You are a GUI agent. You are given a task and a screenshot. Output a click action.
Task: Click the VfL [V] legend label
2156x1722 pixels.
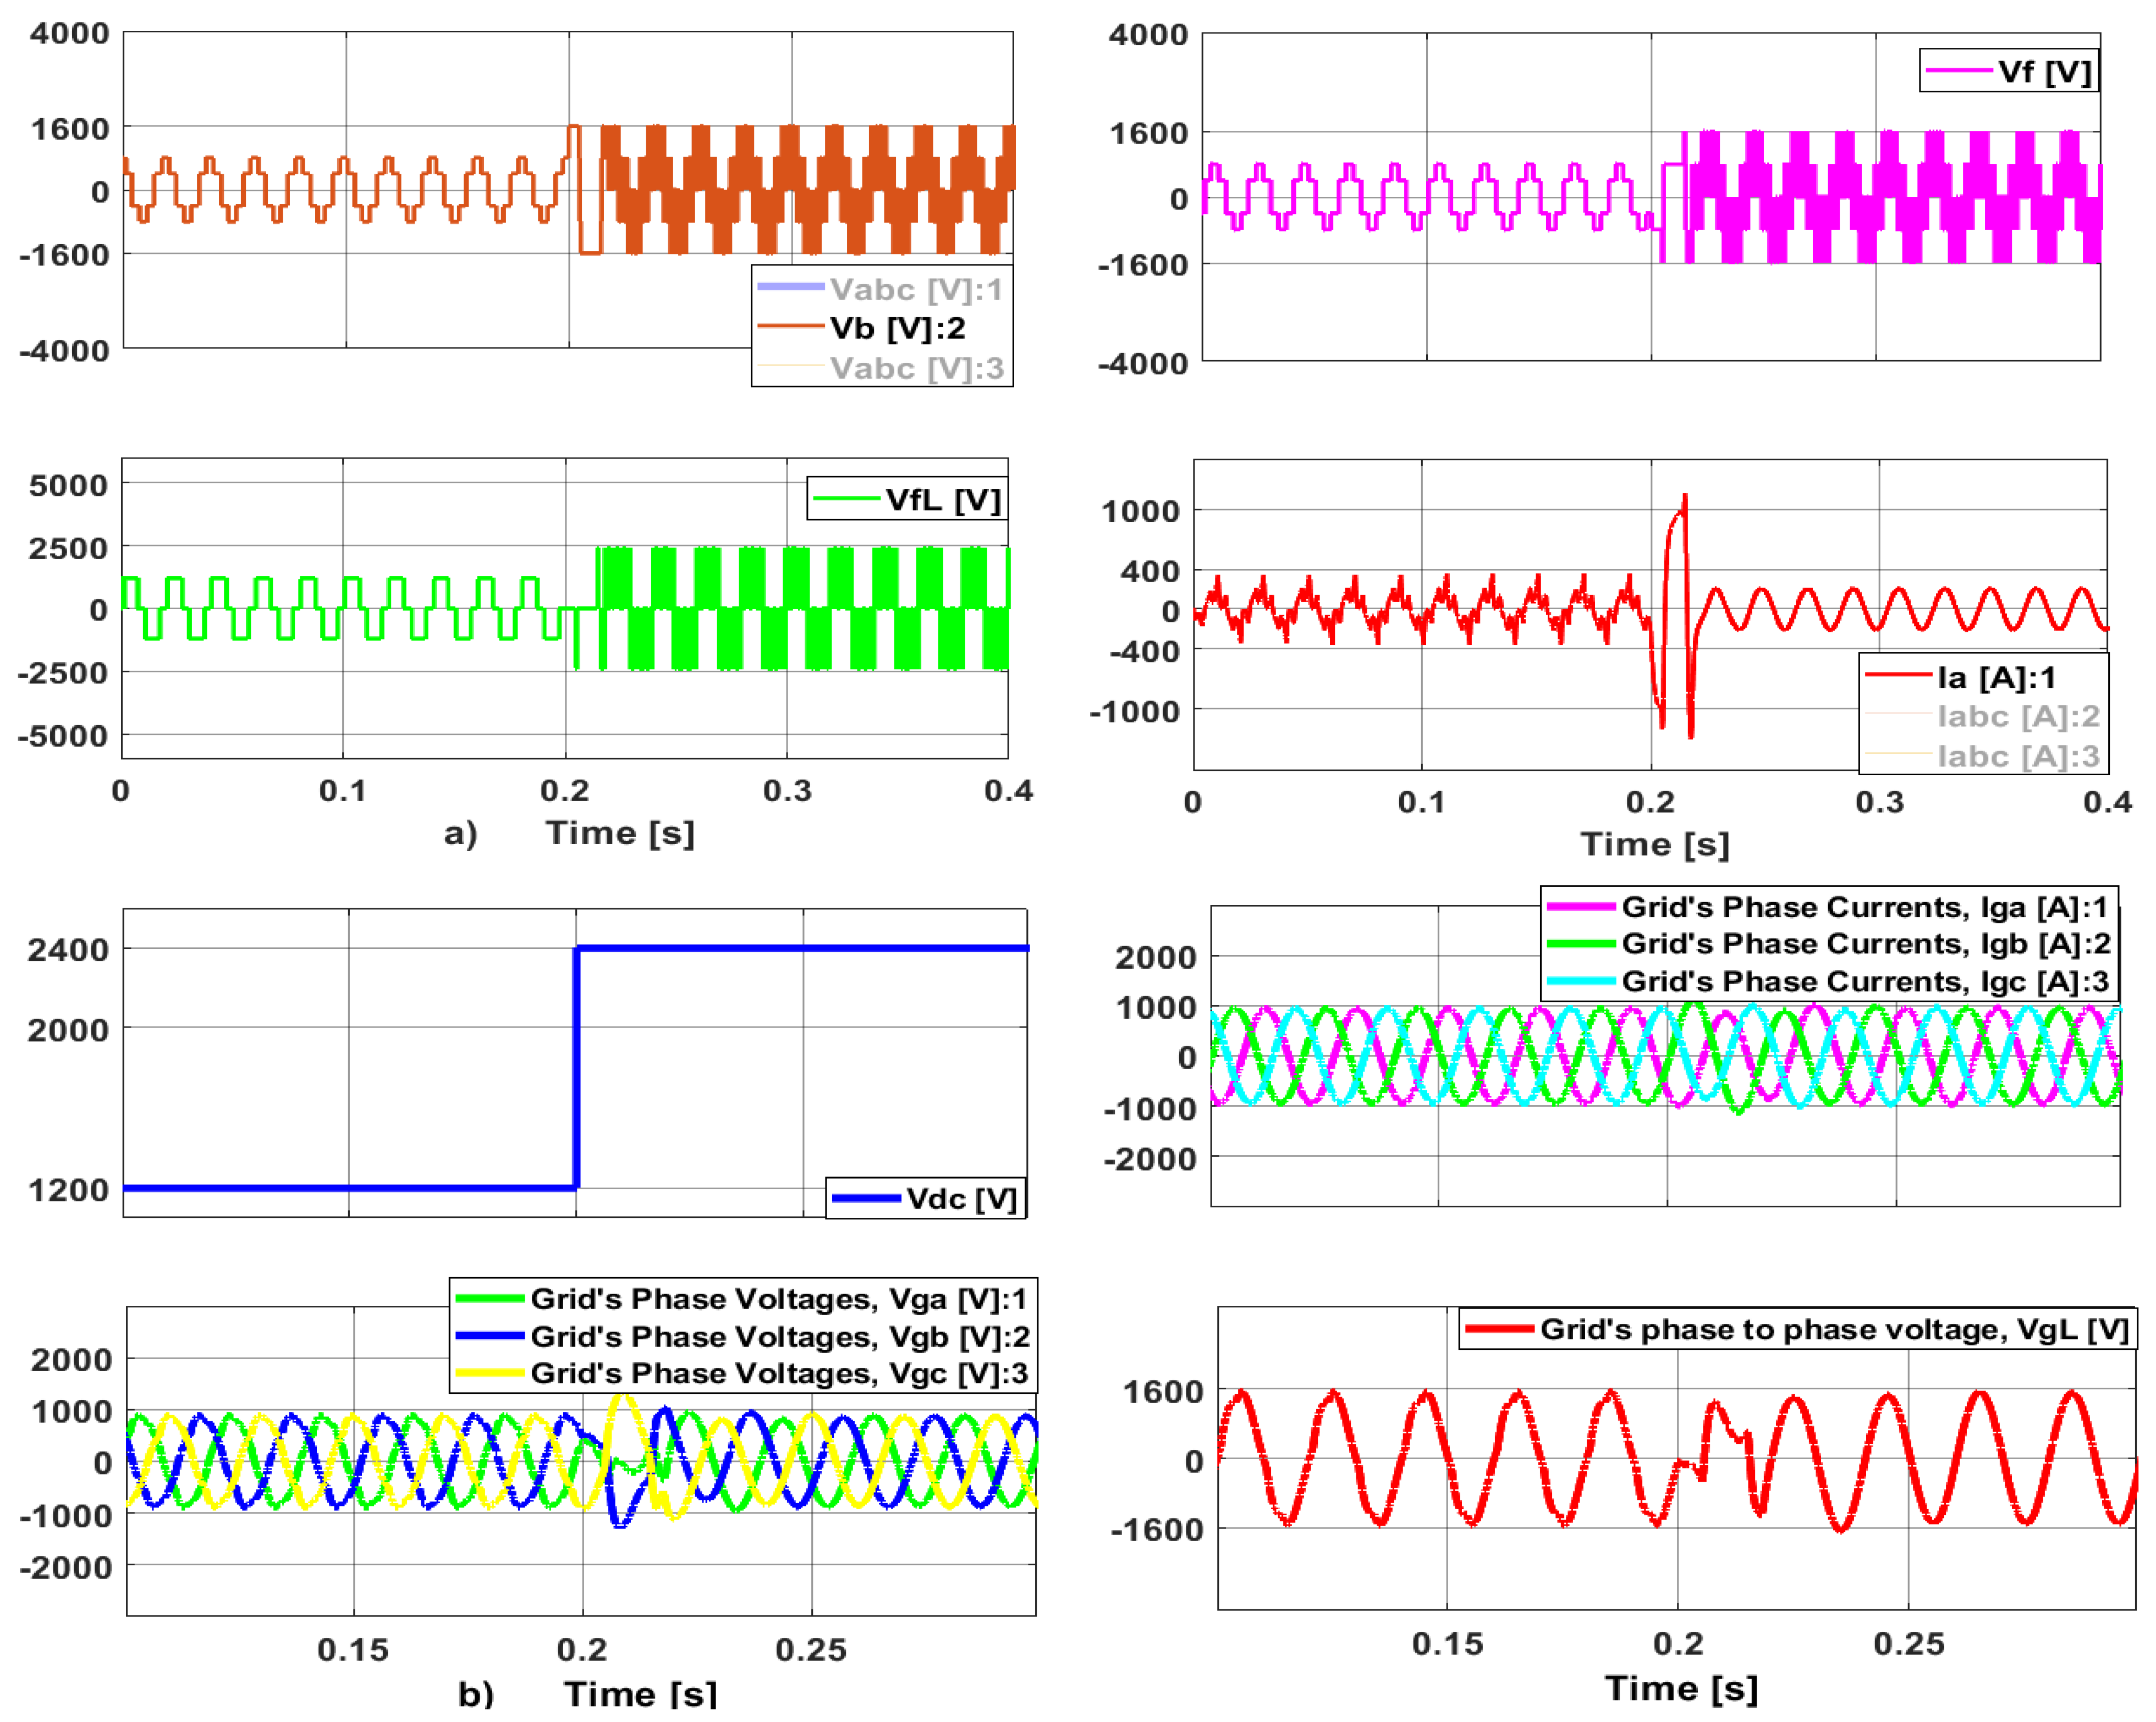906,499
